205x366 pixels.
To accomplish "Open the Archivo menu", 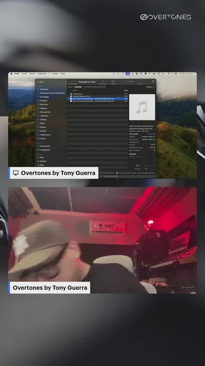I will pos(24,74).
